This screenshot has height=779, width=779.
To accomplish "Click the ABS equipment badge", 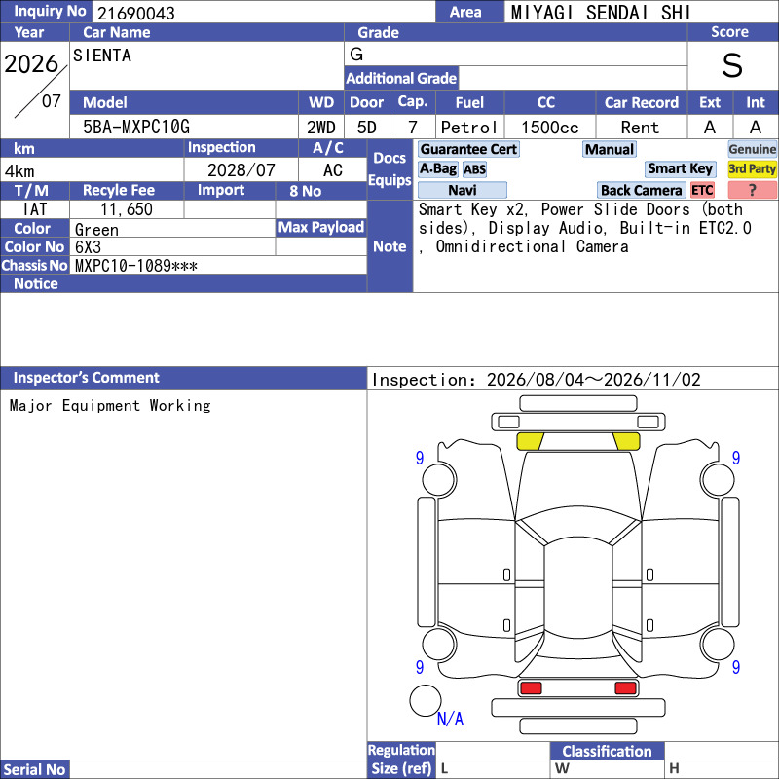I will click(x=474, y=169).
